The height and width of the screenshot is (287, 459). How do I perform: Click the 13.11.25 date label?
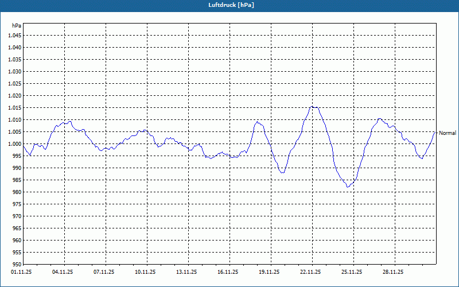coord(186,272)
